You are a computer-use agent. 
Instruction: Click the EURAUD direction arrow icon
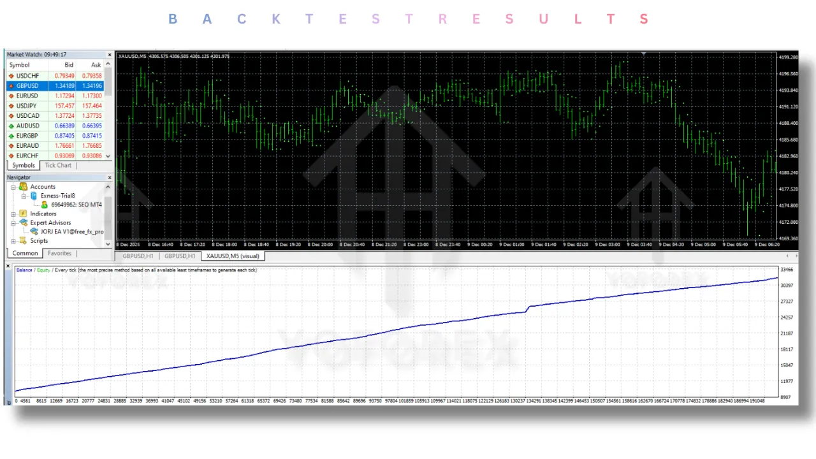coord(11,146)
